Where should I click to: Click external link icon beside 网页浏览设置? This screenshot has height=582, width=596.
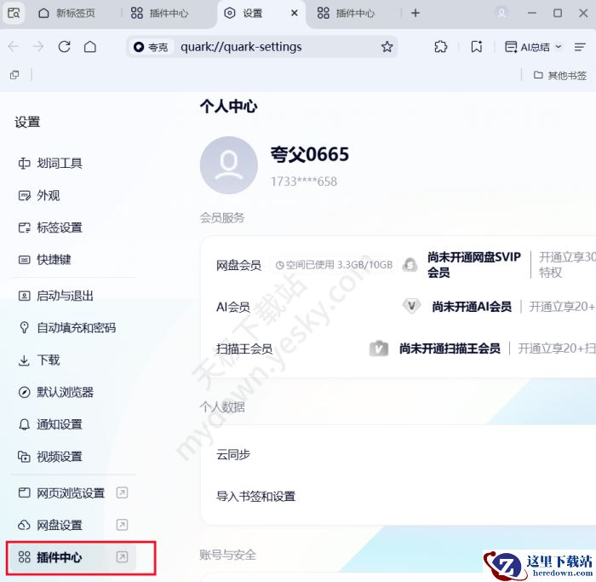pos(122,493)
